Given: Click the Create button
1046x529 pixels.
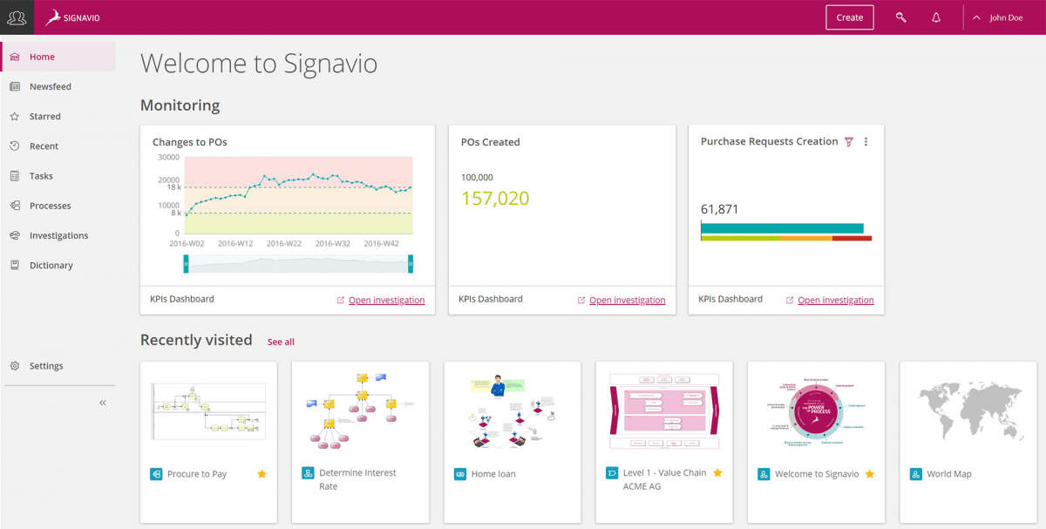Looking at the screenshot, I should [849, 17].
